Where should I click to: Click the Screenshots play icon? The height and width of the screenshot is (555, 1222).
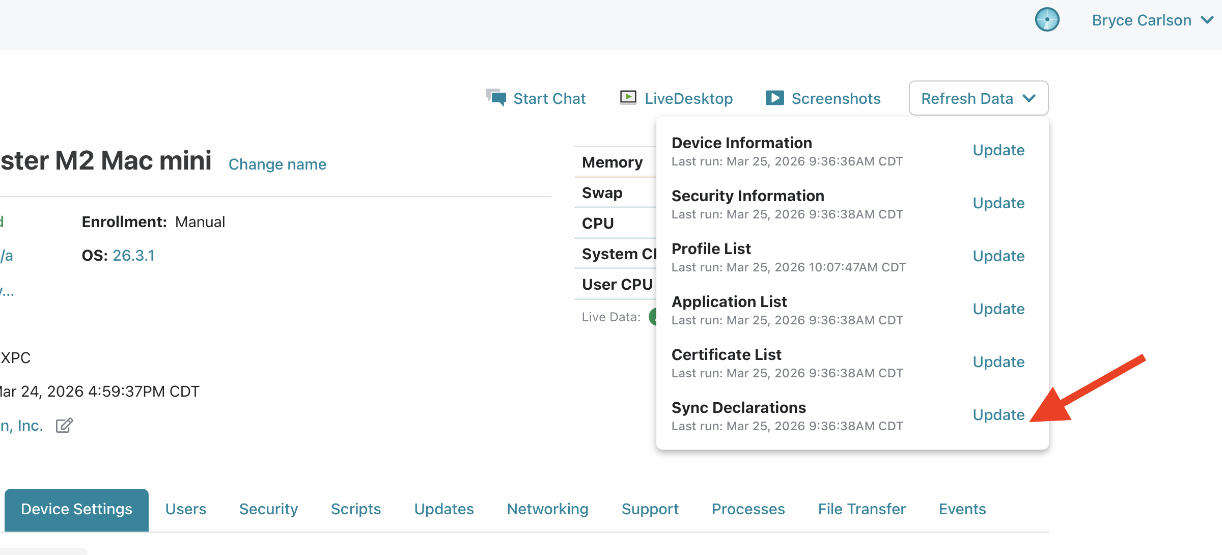(774, 98)
